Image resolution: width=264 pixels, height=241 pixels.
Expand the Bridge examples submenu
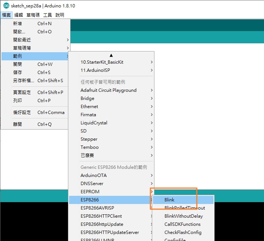coord(111,98)
